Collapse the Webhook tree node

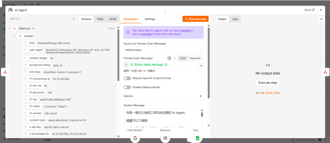click(x=9, y=28)
